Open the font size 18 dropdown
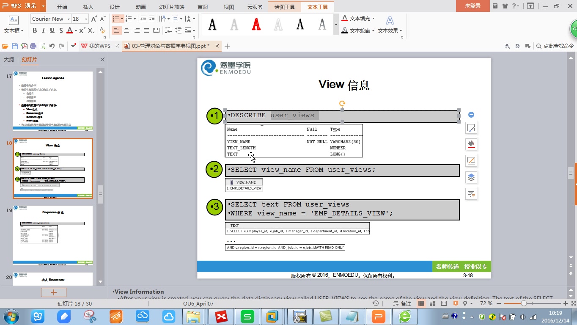577x325 pixels. (86, 19)
